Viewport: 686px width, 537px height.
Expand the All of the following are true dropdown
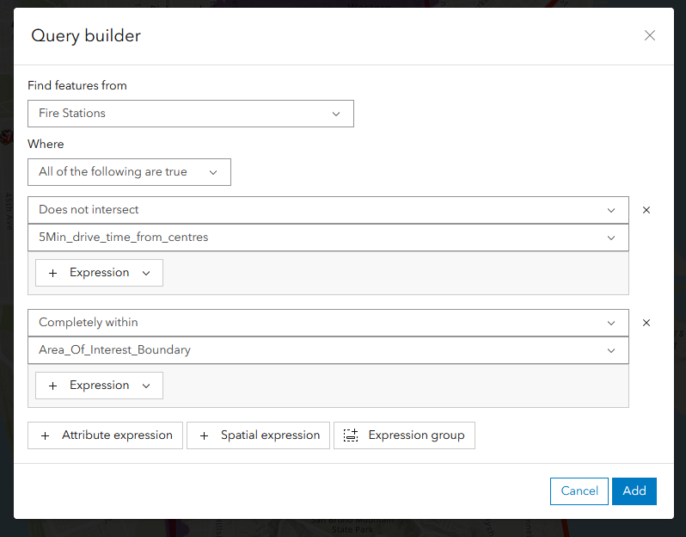[129, 172]
